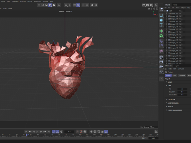191x143 pixels.
Task: Open the Cineware tab in Attributes
Action: [x=182, y=75]
